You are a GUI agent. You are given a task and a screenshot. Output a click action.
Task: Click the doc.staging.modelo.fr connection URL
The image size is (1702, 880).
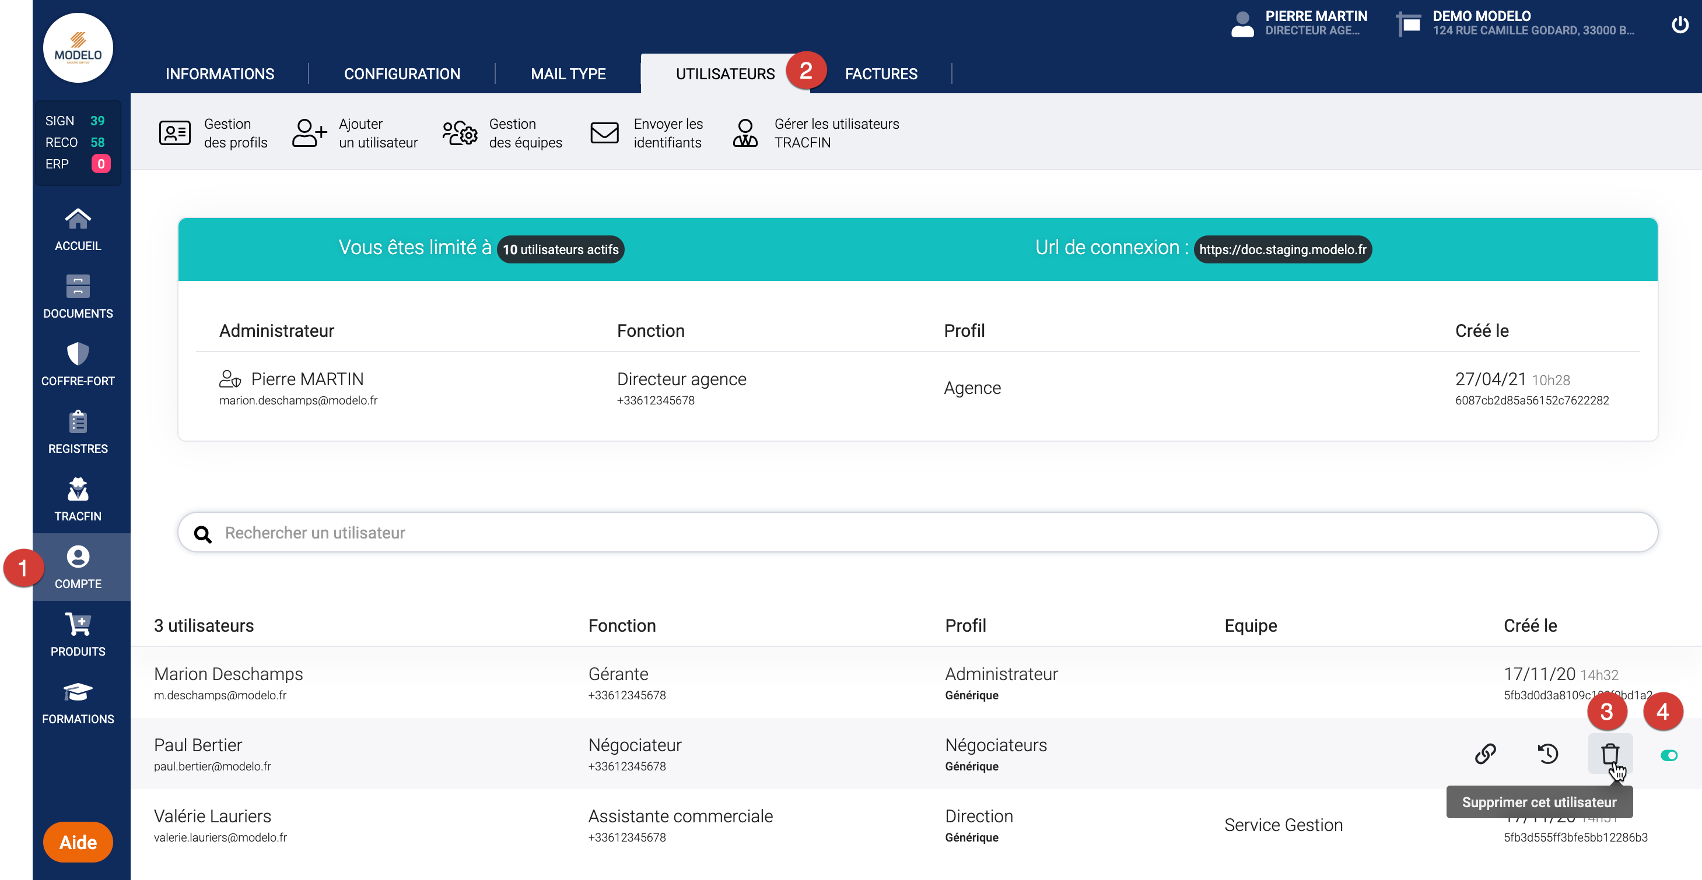[x=1282, y=249]
